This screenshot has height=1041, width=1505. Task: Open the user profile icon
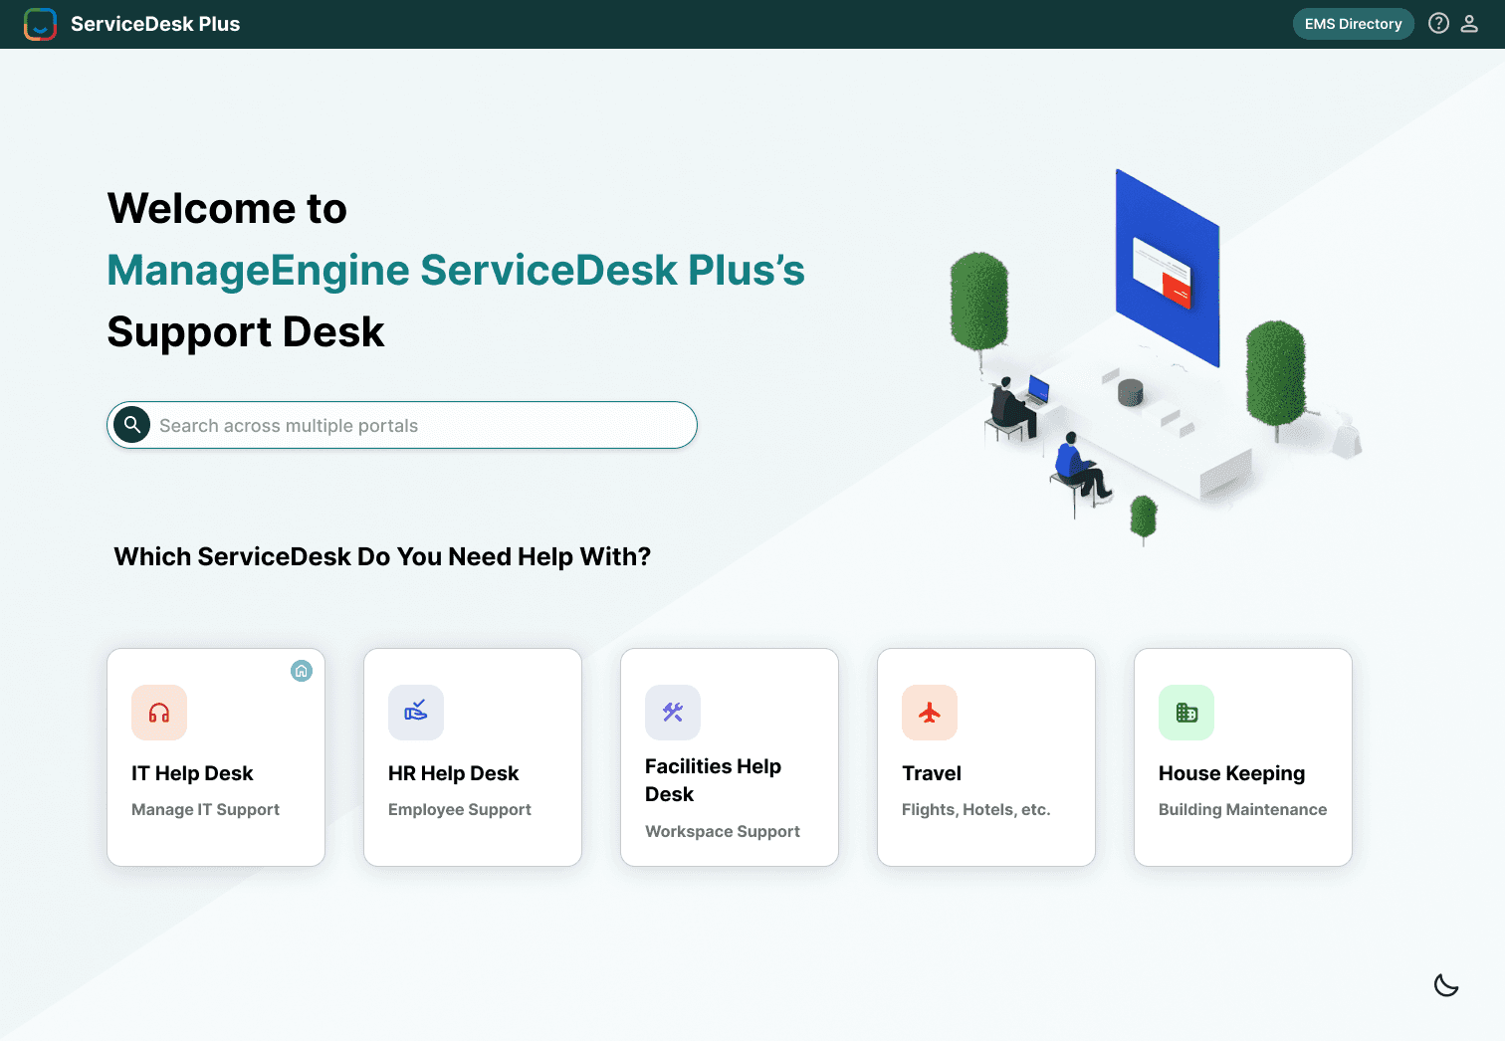pyautogui.click(x=1469, y=24)
